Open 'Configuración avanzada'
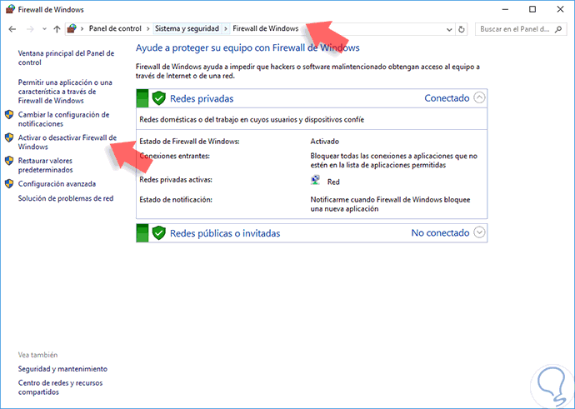575x409 pixels. pos(57,184)
